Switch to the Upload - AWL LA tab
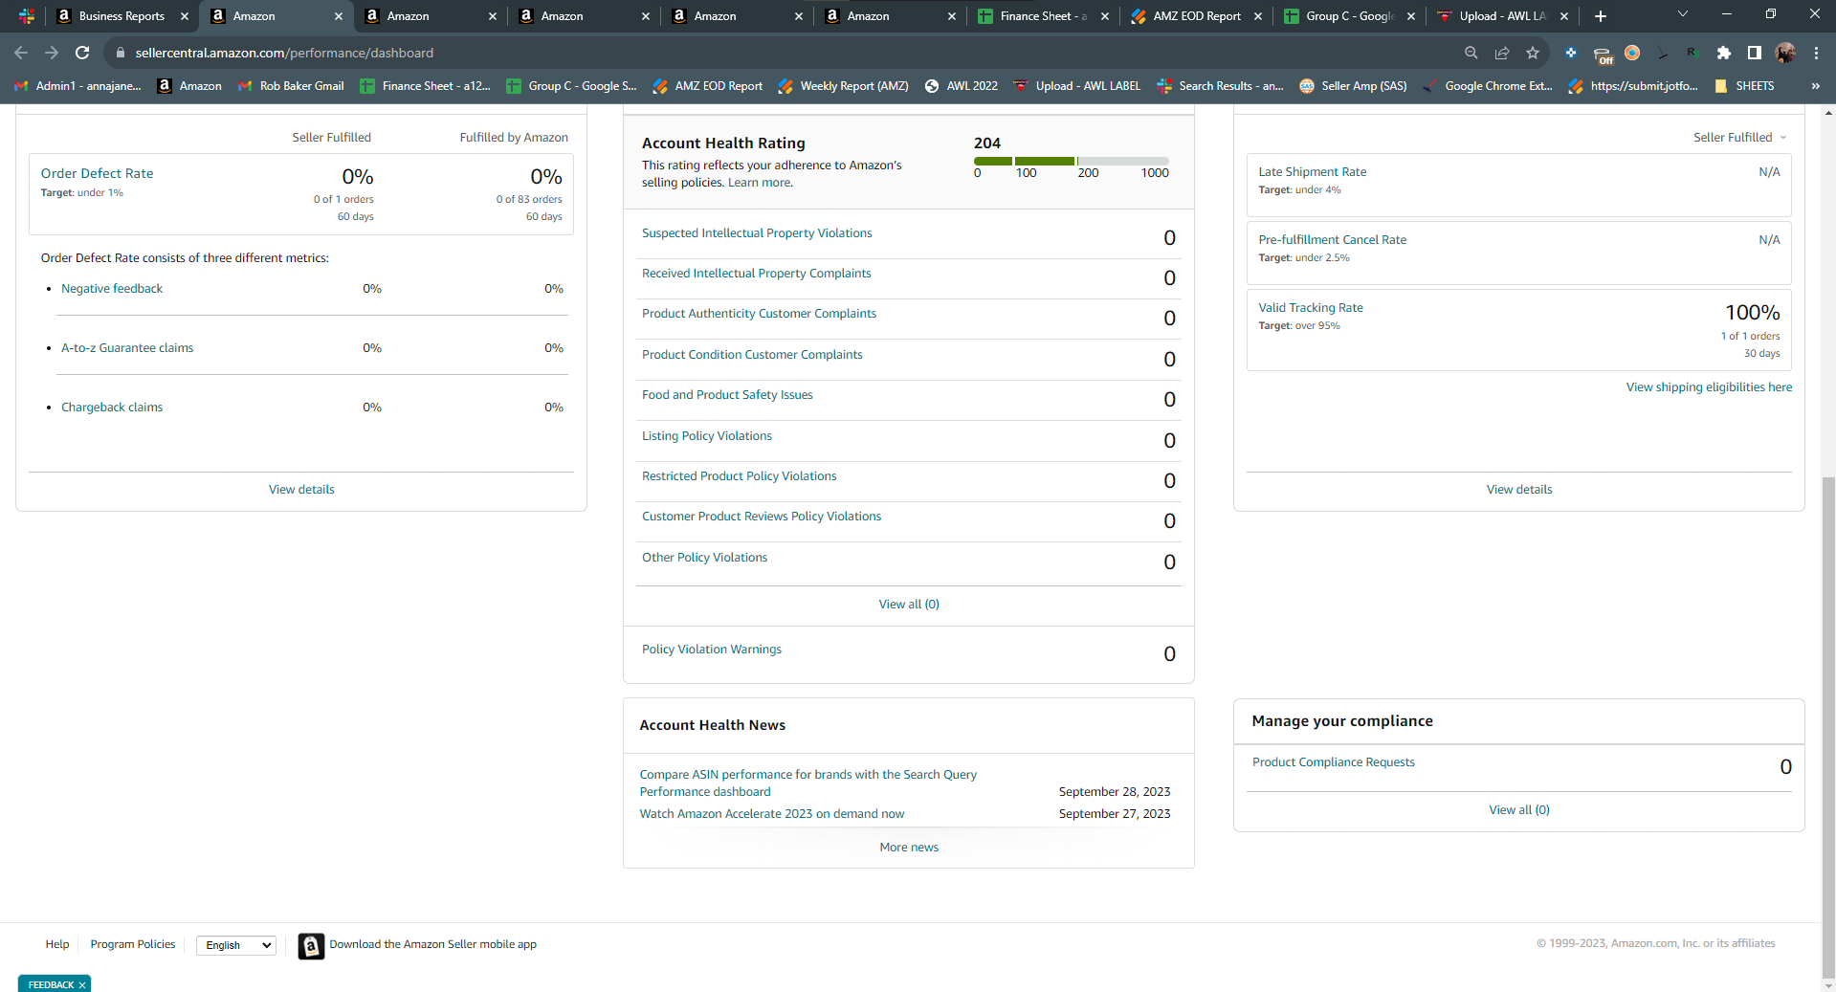This screenshot has width=1836, height=992. tap(1501, 16)
